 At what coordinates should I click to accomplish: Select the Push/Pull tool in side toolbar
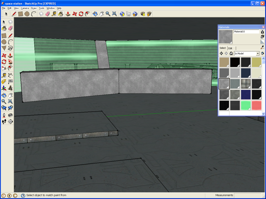coord(10,55)
